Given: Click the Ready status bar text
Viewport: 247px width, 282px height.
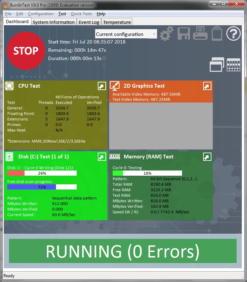Looking at the screenshot, I should (9, 276).
